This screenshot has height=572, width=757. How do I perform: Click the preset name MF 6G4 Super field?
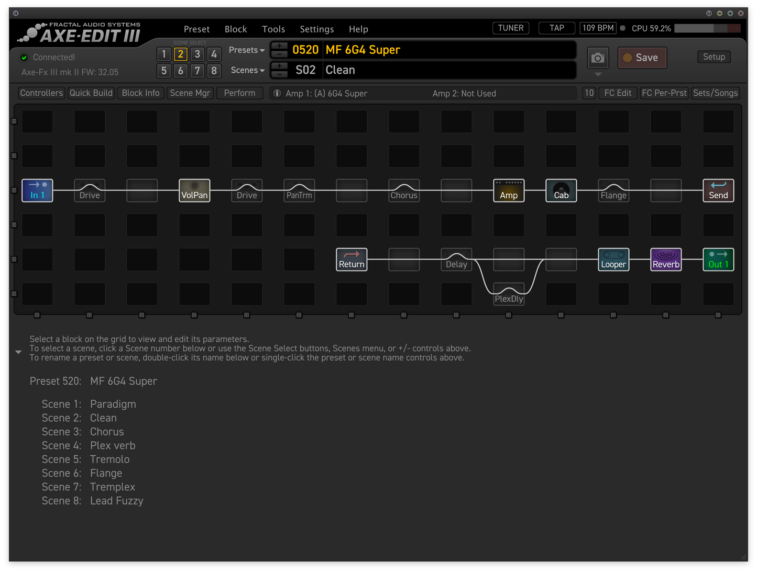[x=449, y=50]
